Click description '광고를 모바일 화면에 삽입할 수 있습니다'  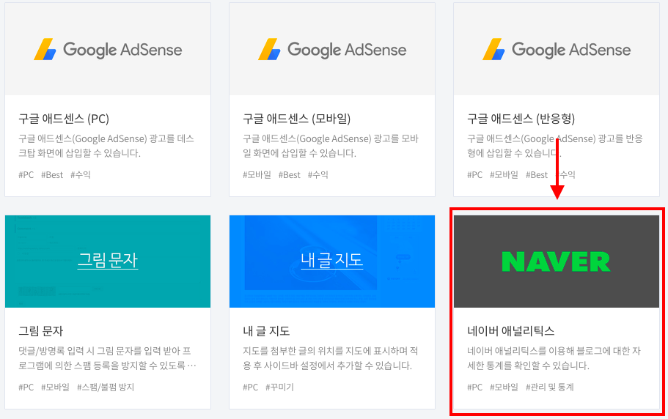331,146
